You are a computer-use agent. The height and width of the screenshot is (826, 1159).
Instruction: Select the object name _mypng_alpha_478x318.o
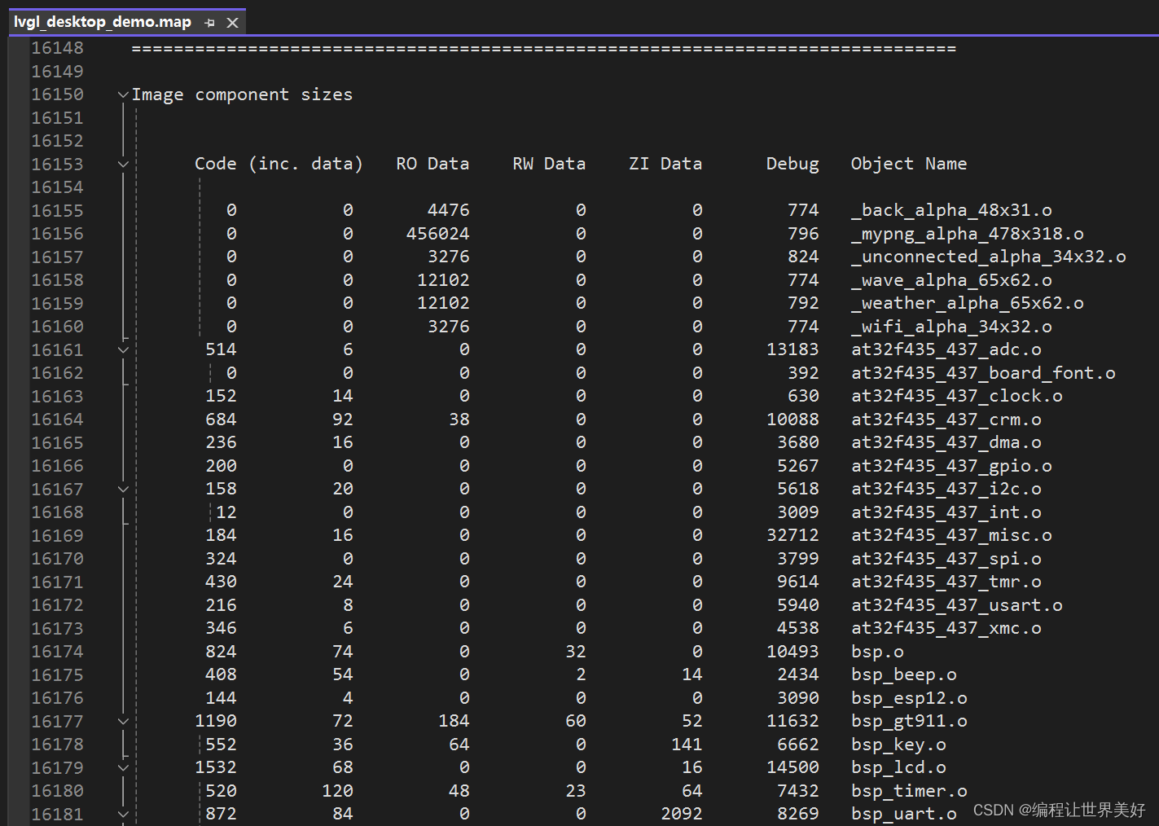pyautogui.click(x=966, y=233)
